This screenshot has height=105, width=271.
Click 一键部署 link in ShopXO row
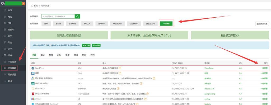[264, 94]
